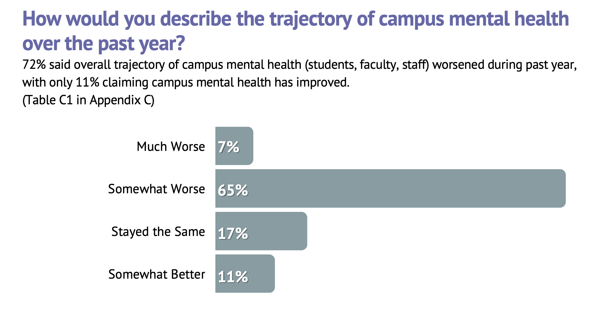Click the "Much Worse" category label

coord(171,147)
